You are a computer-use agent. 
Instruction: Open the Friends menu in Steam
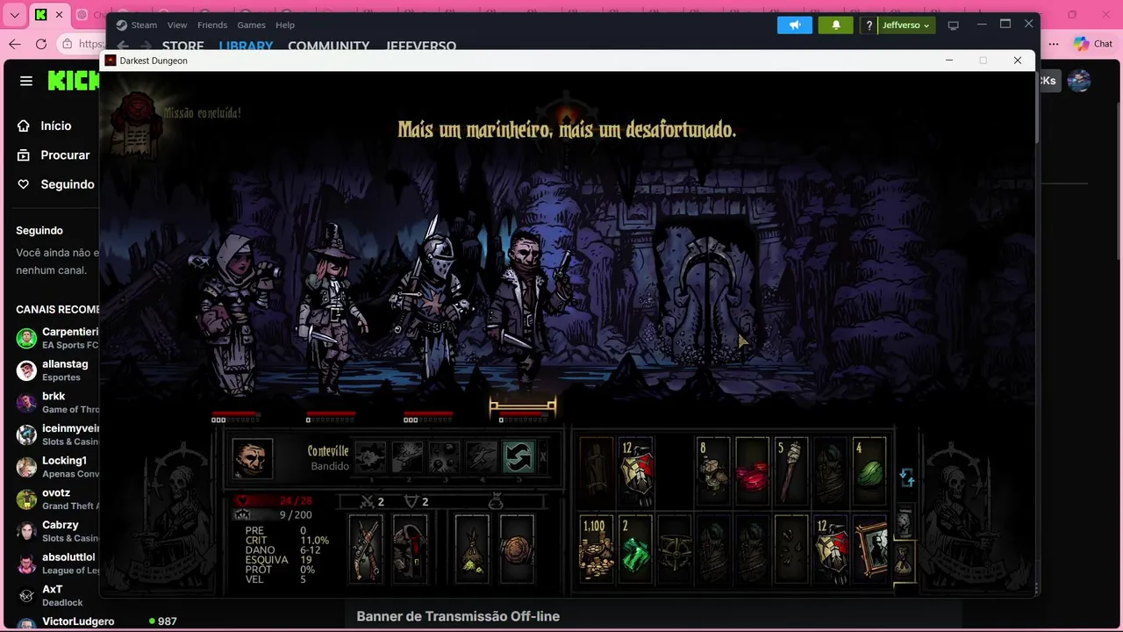tap(211, 25)
